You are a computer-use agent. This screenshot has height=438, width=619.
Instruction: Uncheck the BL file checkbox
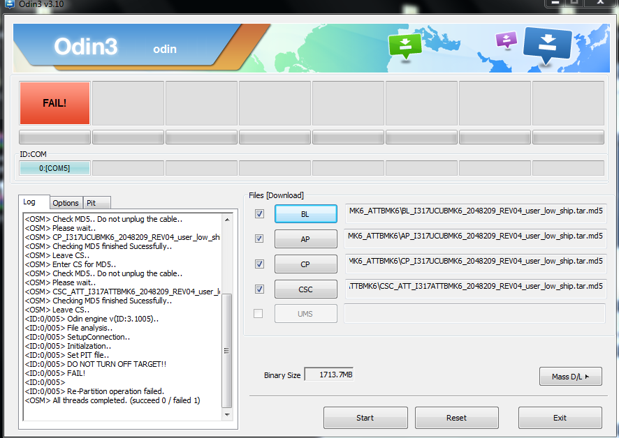click(x=259, y=213)
